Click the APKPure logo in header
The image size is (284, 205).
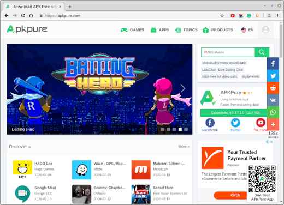click(x=27, y=29)
